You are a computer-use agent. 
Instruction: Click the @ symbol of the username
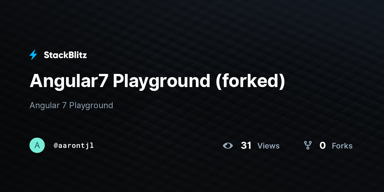pyautogui.click(x=56, y=146)
